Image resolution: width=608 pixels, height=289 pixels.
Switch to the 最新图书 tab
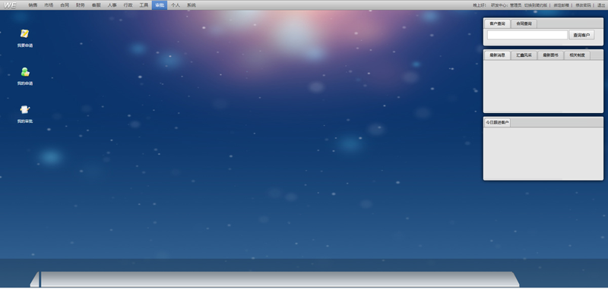click(550, 55)
